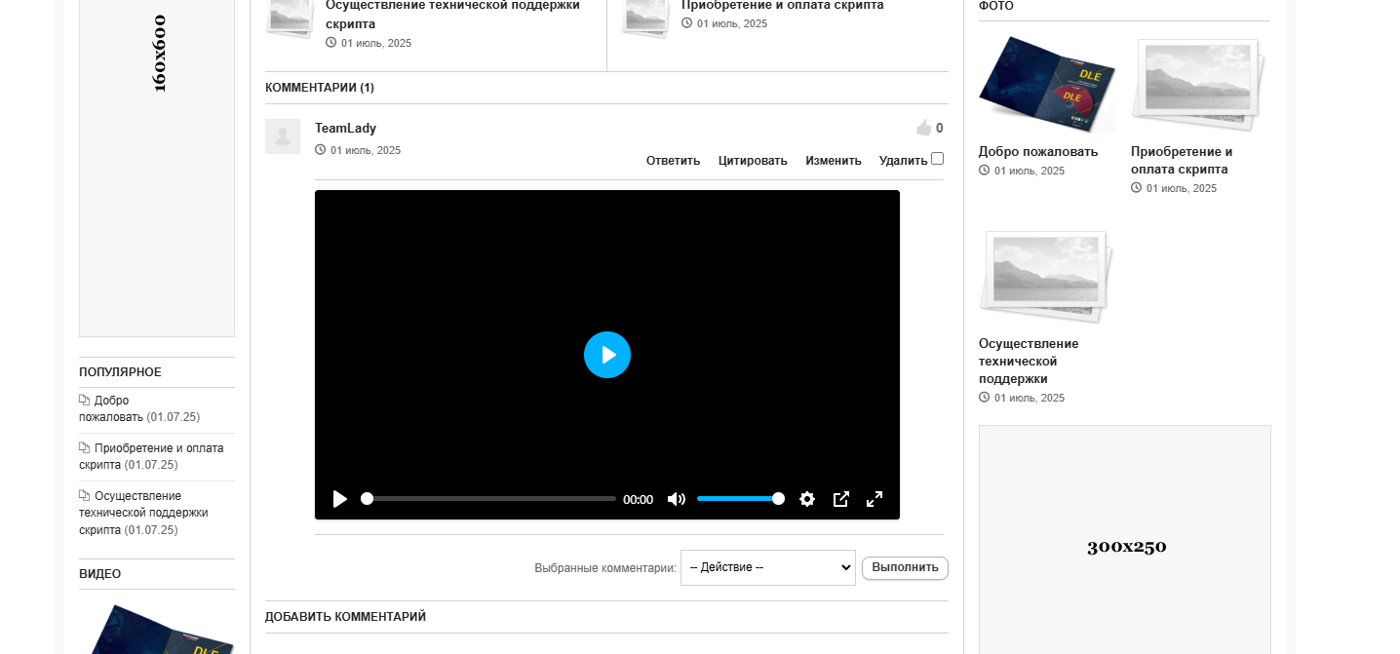
Task: Click the small play icon in the video control bar
Action: (339, 499)
